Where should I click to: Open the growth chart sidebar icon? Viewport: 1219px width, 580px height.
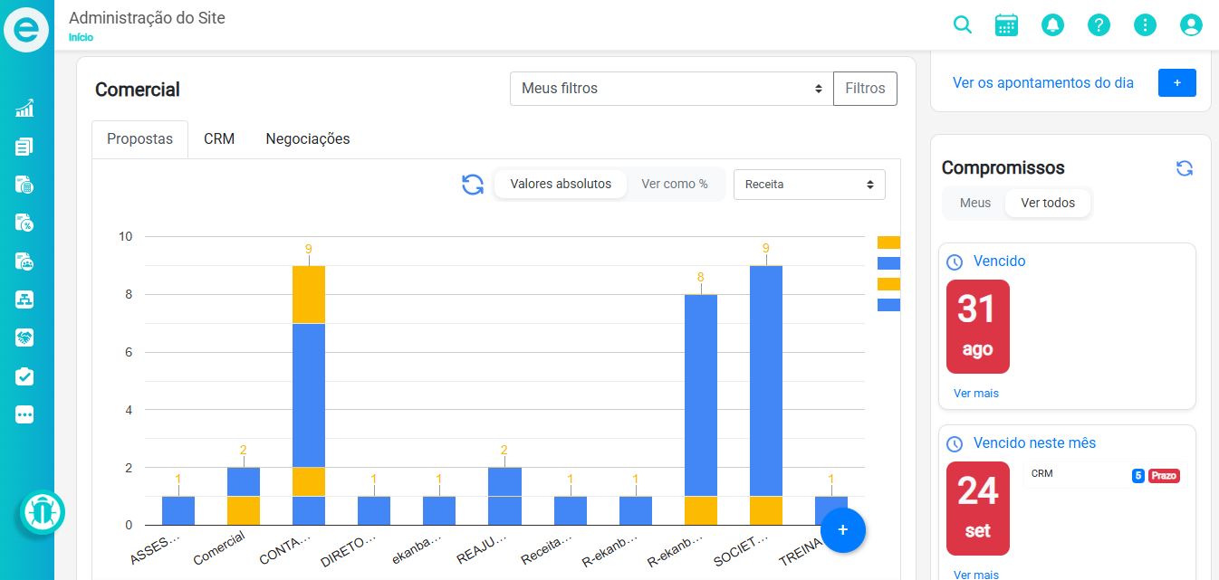[24, 109]
